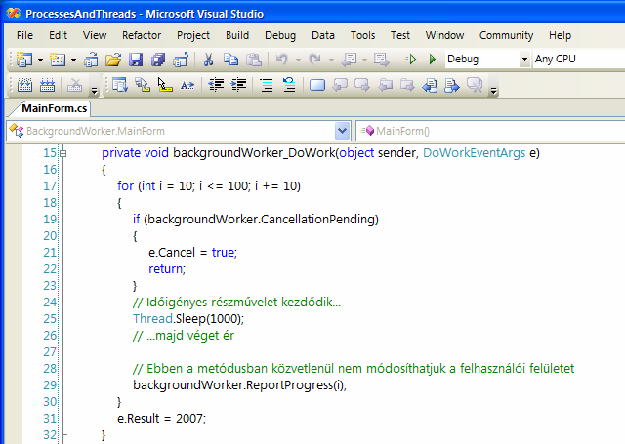Click the Navigate Forward icon
The image size is (625, 444).
coord(382,60)
